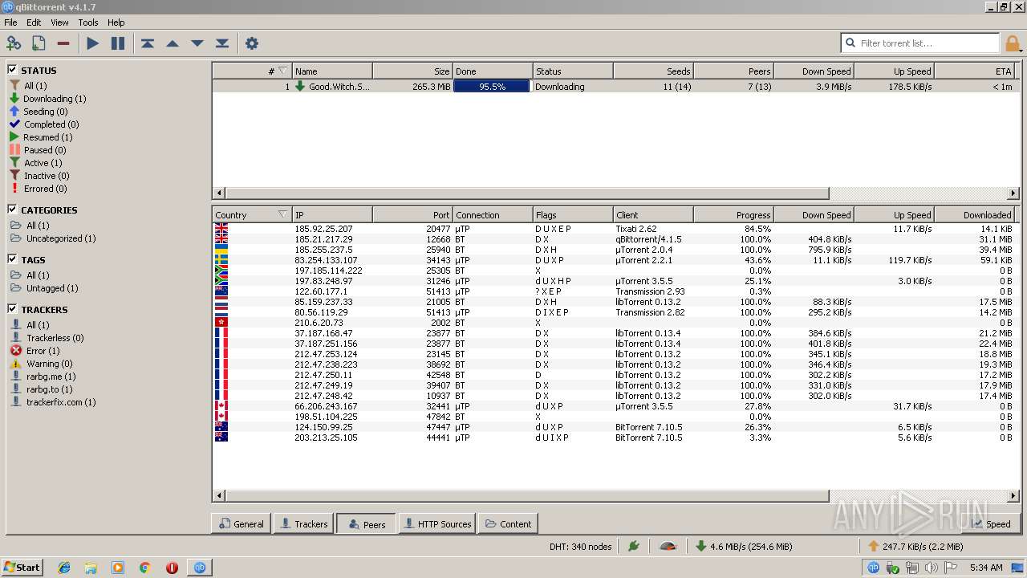Screen dimensions: 1027x578
Task: Click the DHT: 340 nodes status text
Action: [580, 547]
